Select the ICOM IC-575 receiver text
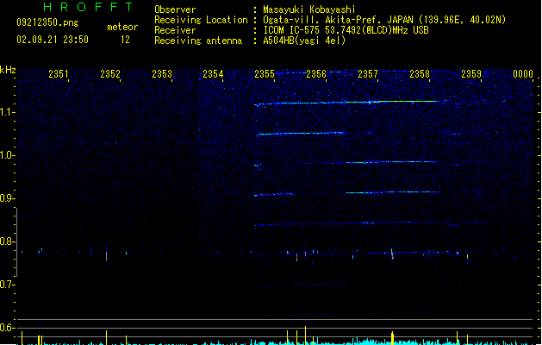The image size is (542, 345). (346, 30)
